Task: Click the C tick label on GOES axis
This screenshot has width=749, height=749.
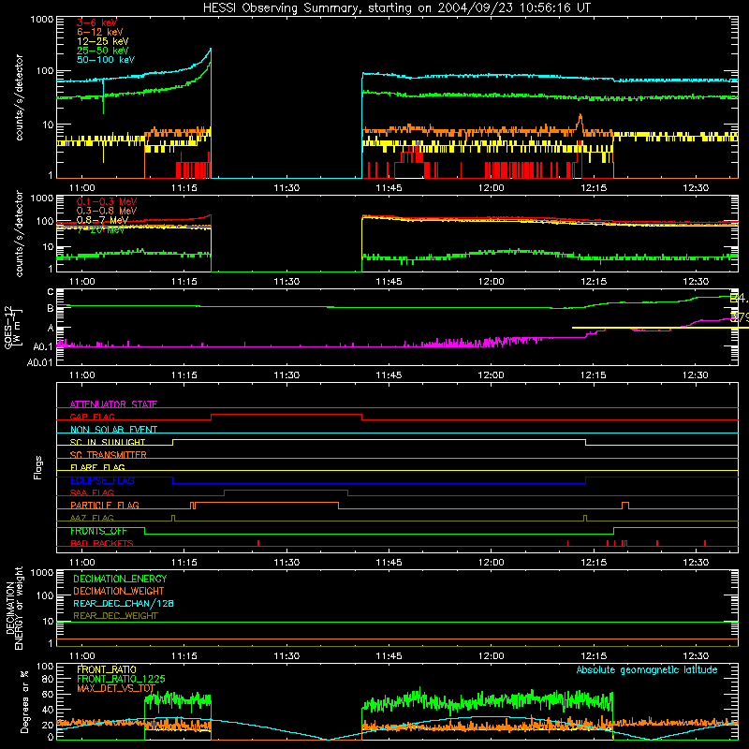Action: pyautogui.click(x=51, y=292)
